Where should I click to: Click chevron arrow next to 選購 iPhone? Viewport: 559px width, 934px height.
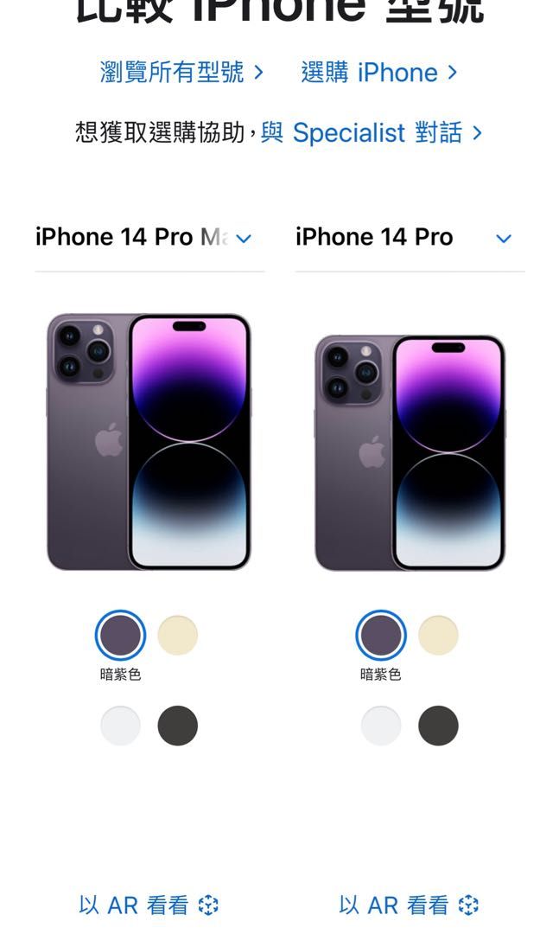click(x=453, y=72)
